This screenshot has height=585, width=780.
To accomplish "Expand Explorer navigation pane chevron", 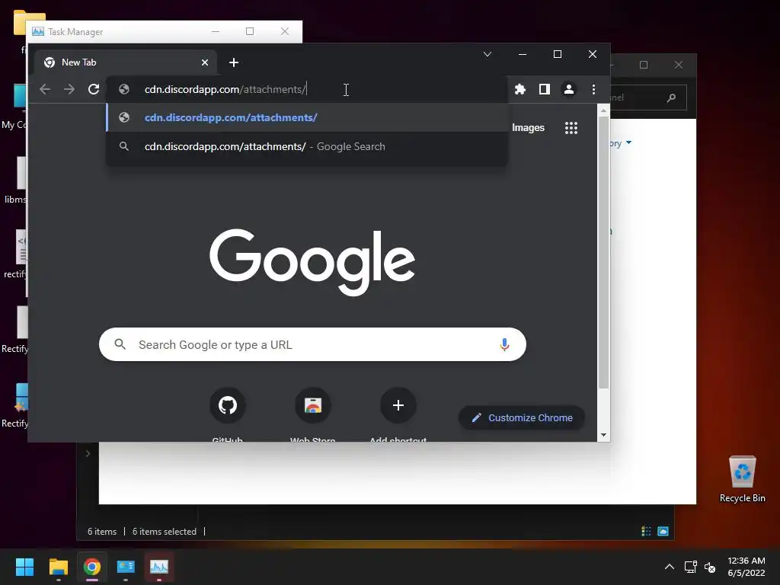I will click(x=88, y=453).
